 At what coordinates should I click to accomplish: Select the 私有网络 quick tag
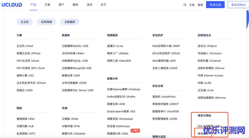[x=46, y=22]
